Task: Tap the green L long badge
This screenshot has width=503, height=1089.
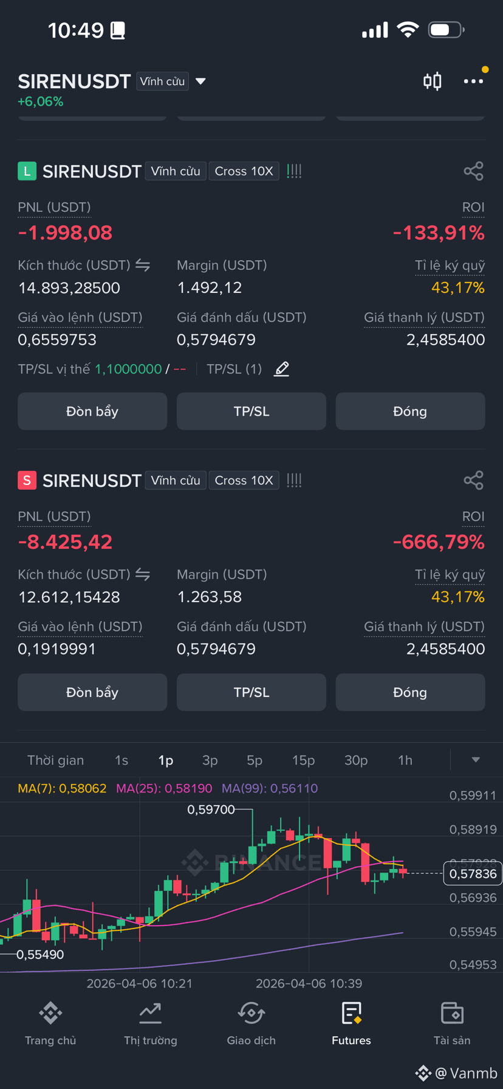Action: click(x=27, y=171)
